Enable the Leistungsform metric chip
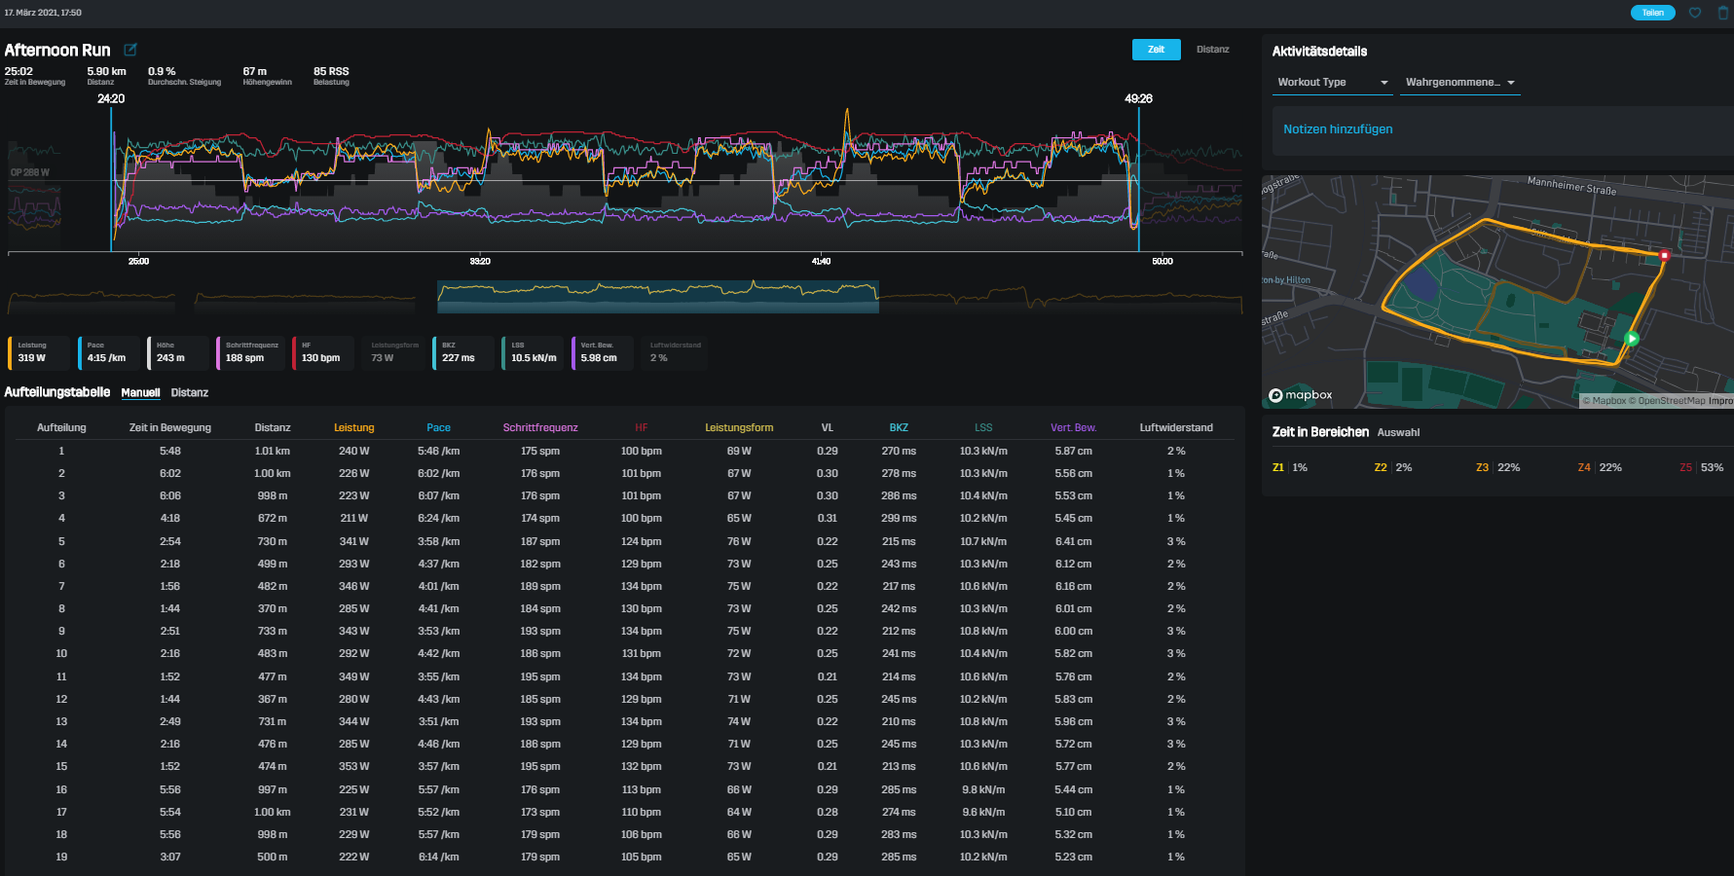 (394, 352)
